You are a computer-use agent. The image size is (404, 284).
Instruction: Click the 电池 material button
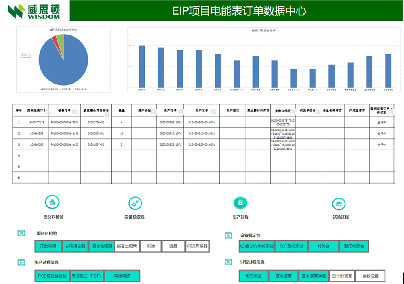(x=151, y=246)
